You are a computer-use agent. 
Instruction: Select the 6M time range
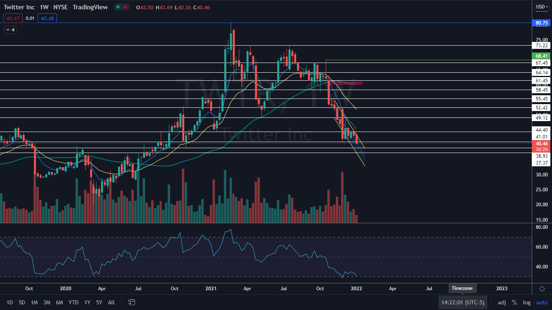coord(59,302)
